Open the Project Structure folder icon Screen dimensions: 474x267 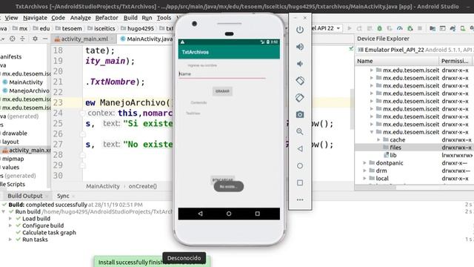pos(433,28)
